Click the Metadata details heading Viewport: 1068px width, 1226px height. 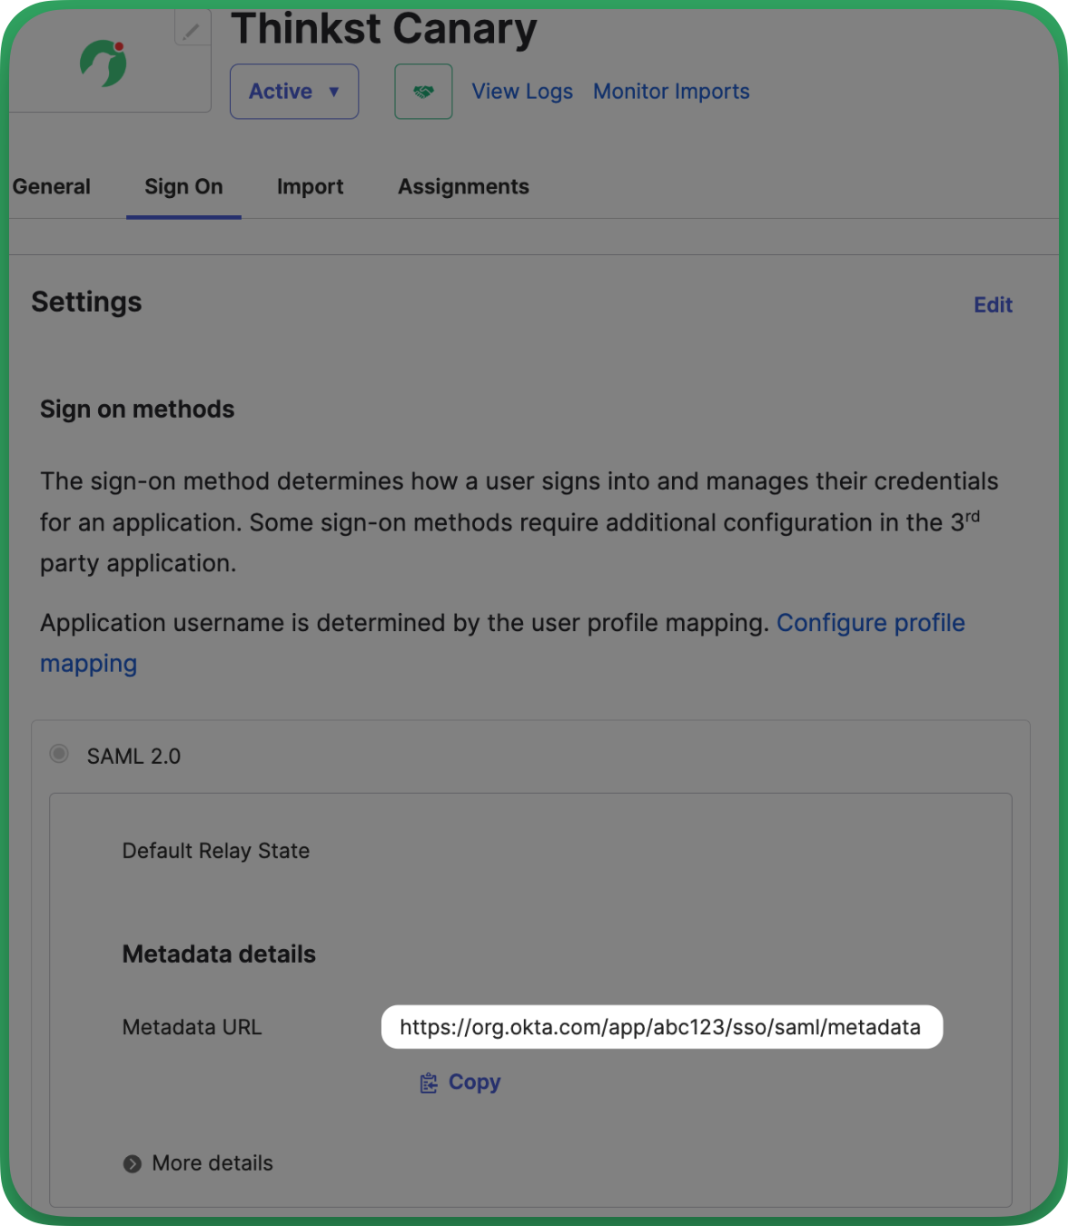[x=219, y=954]
